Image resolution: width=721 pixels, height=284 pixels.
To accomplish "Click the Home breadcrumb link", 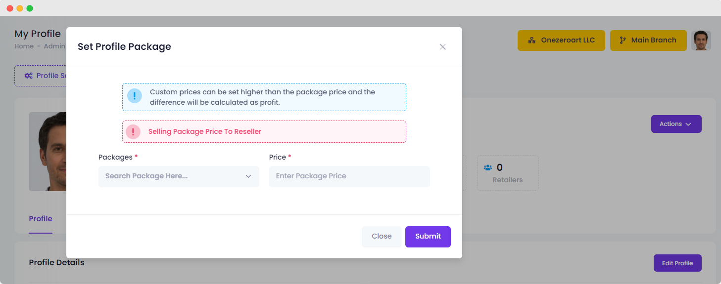I will (24, 46).
